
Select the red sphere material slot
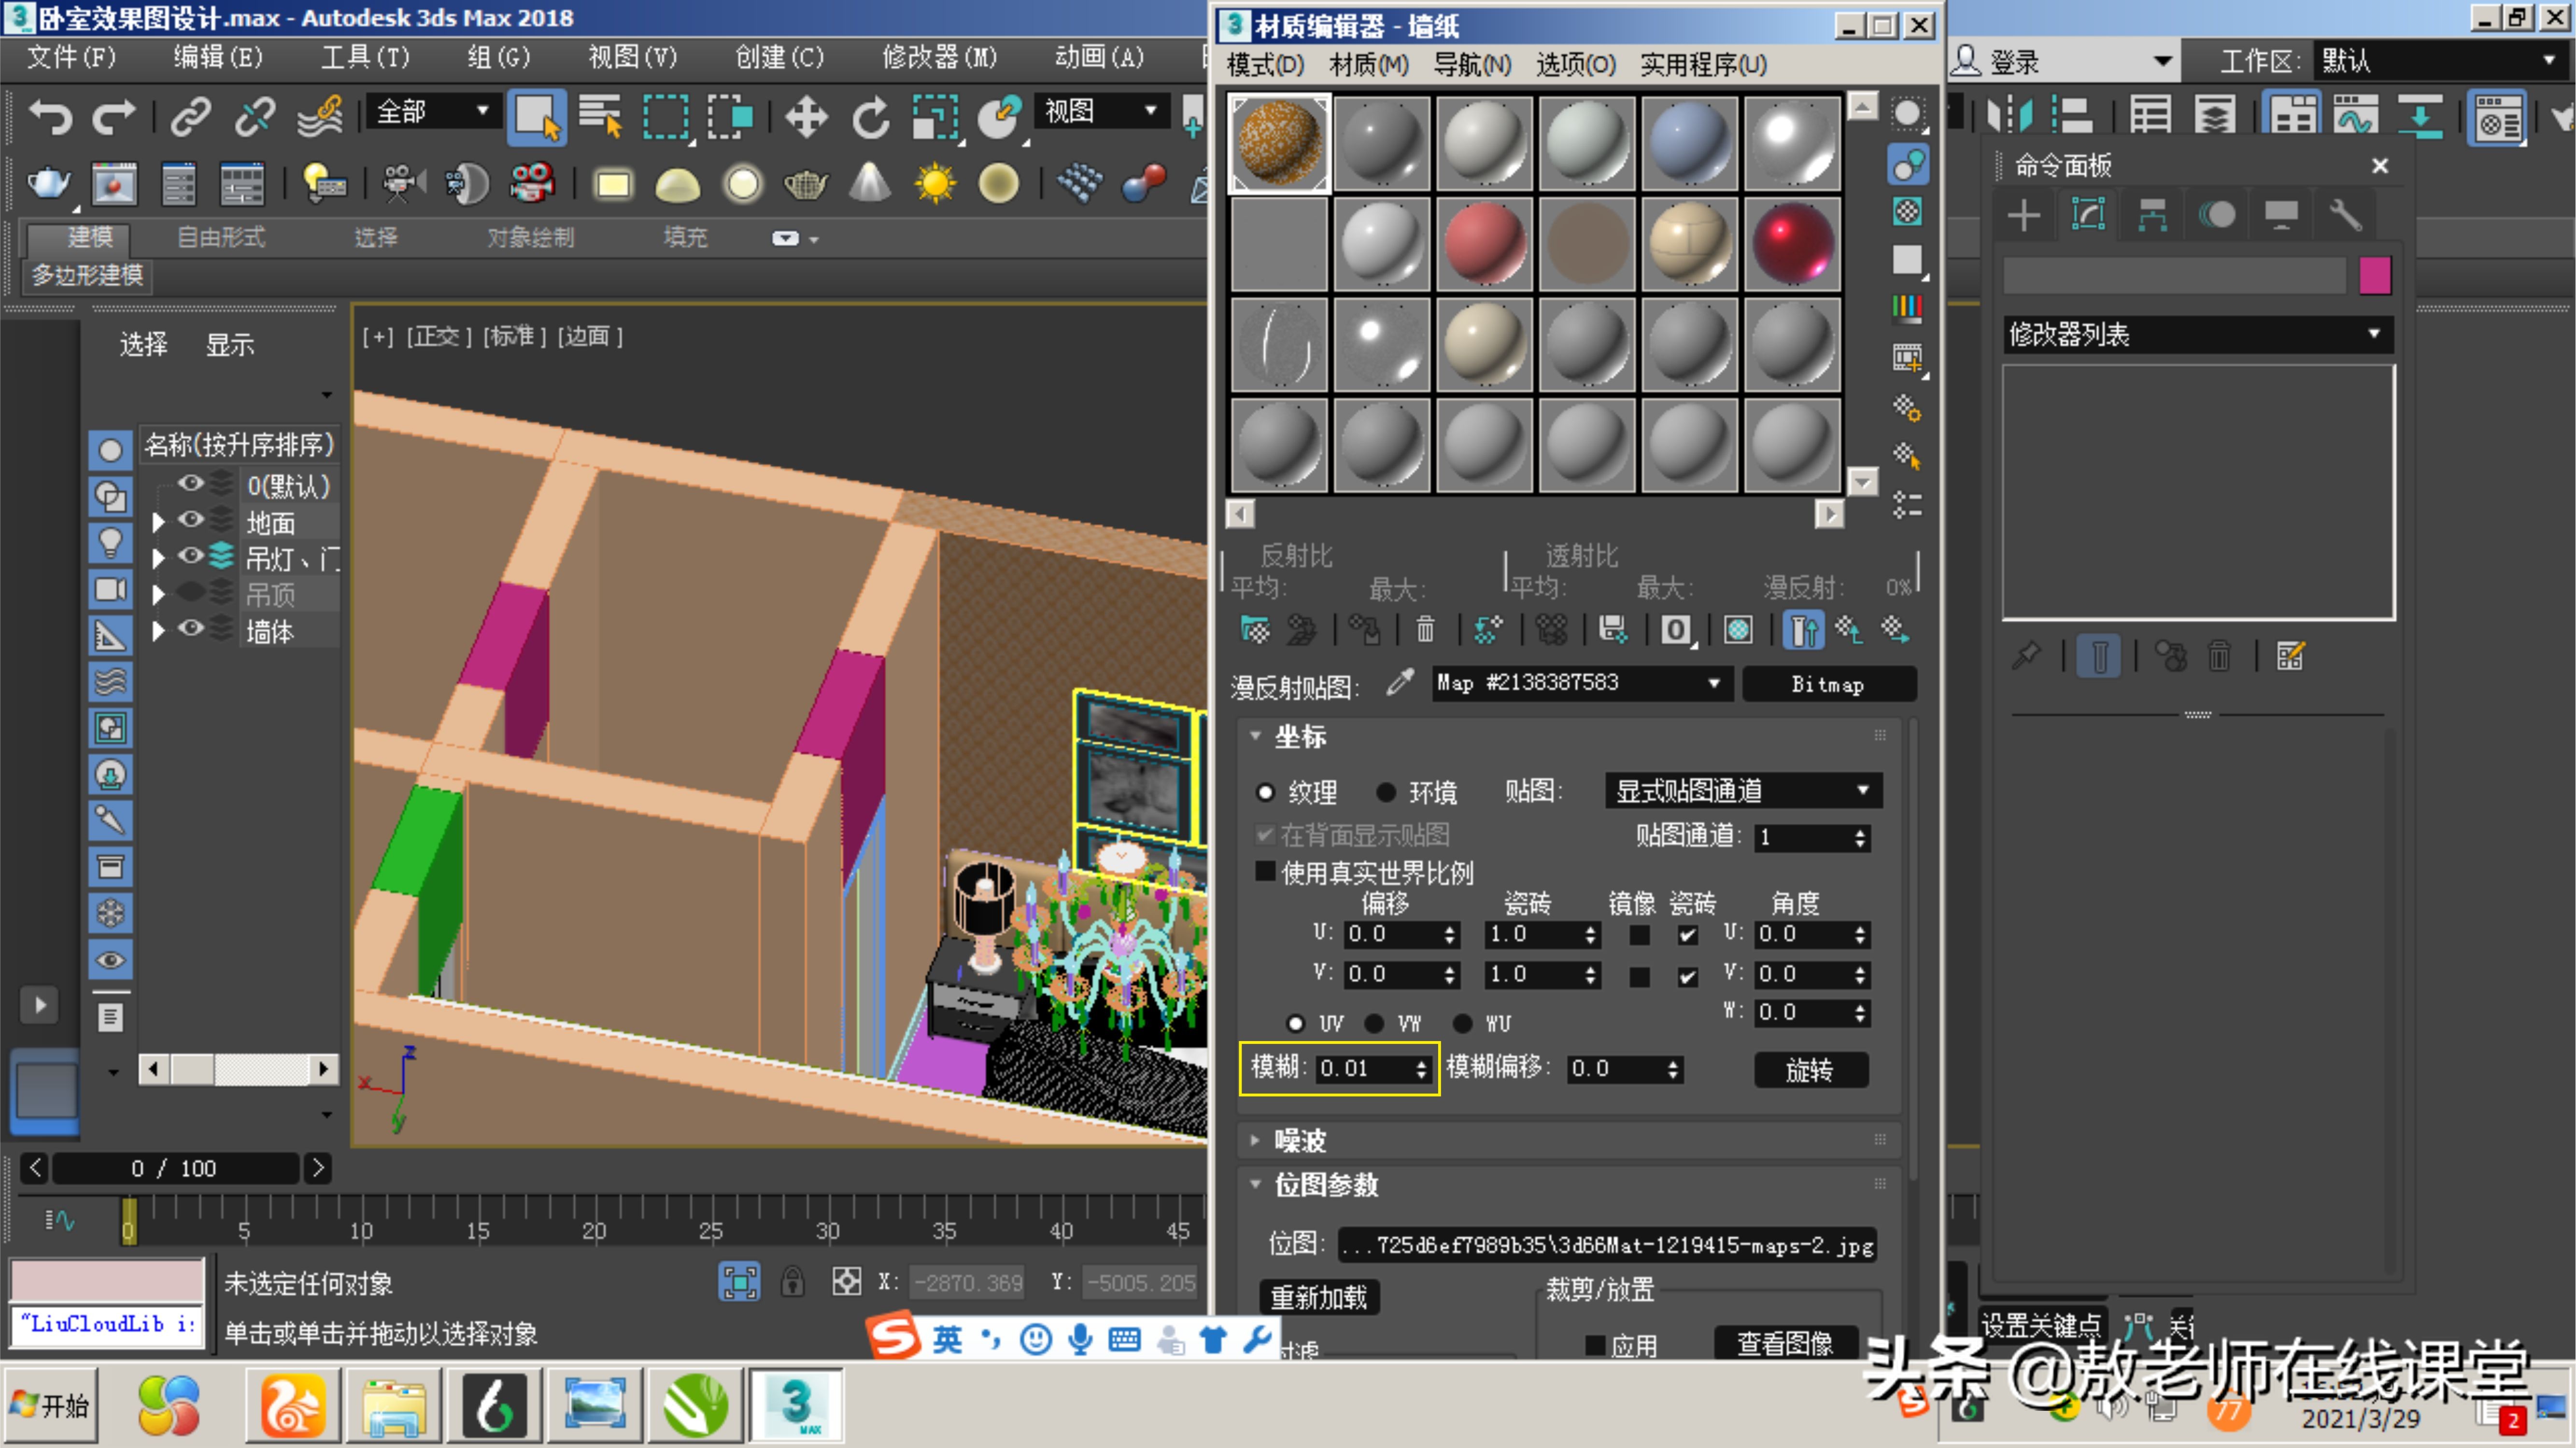(x=1484, y=244)
